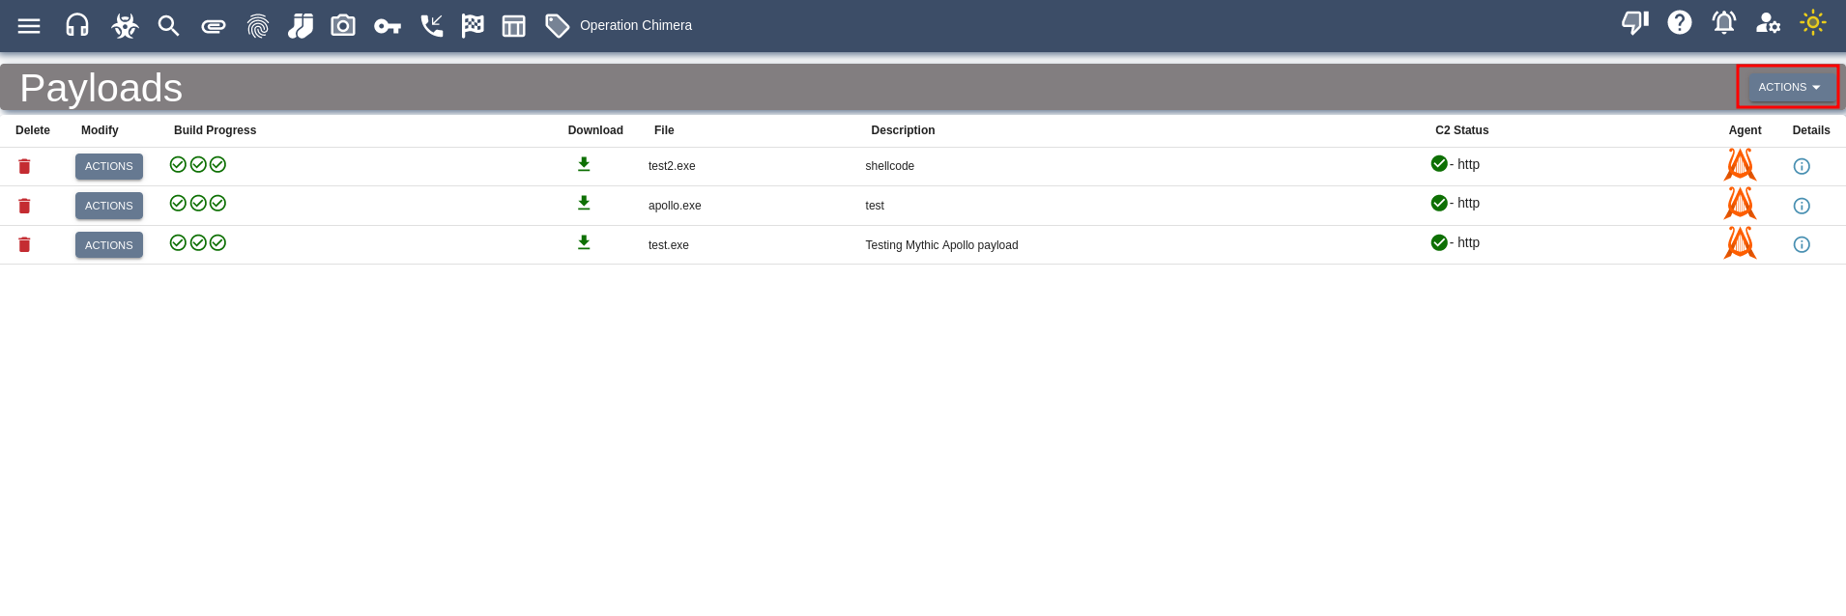This screenshot has height=616, width=1846.
Task: Open files via the paperclip icon
Action: coord(214,26)
